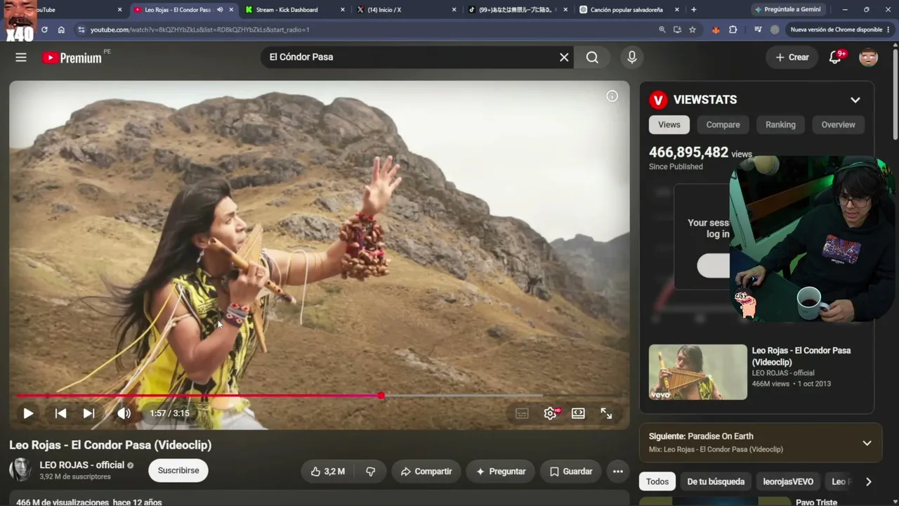Open more actions three-dot menu
This screenshot has height=506, width=899.
618,472
